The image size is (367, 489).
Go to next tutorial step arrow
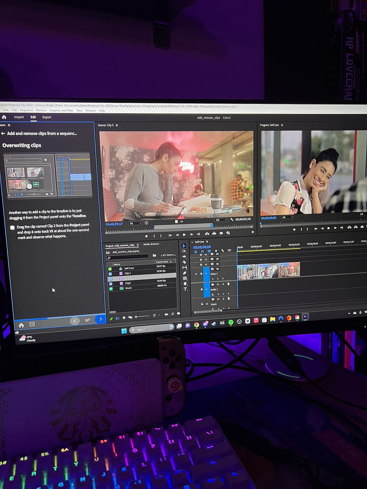point(100,319)
